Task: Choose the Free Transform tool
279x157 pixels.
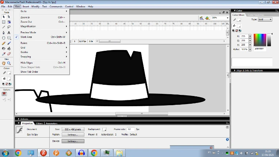Action: tap(4, 22)
